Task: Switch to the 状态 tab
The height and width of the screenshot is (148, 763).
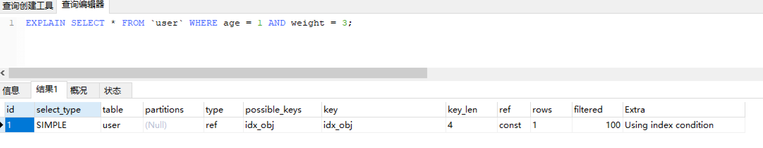Action: pos(113,91)
